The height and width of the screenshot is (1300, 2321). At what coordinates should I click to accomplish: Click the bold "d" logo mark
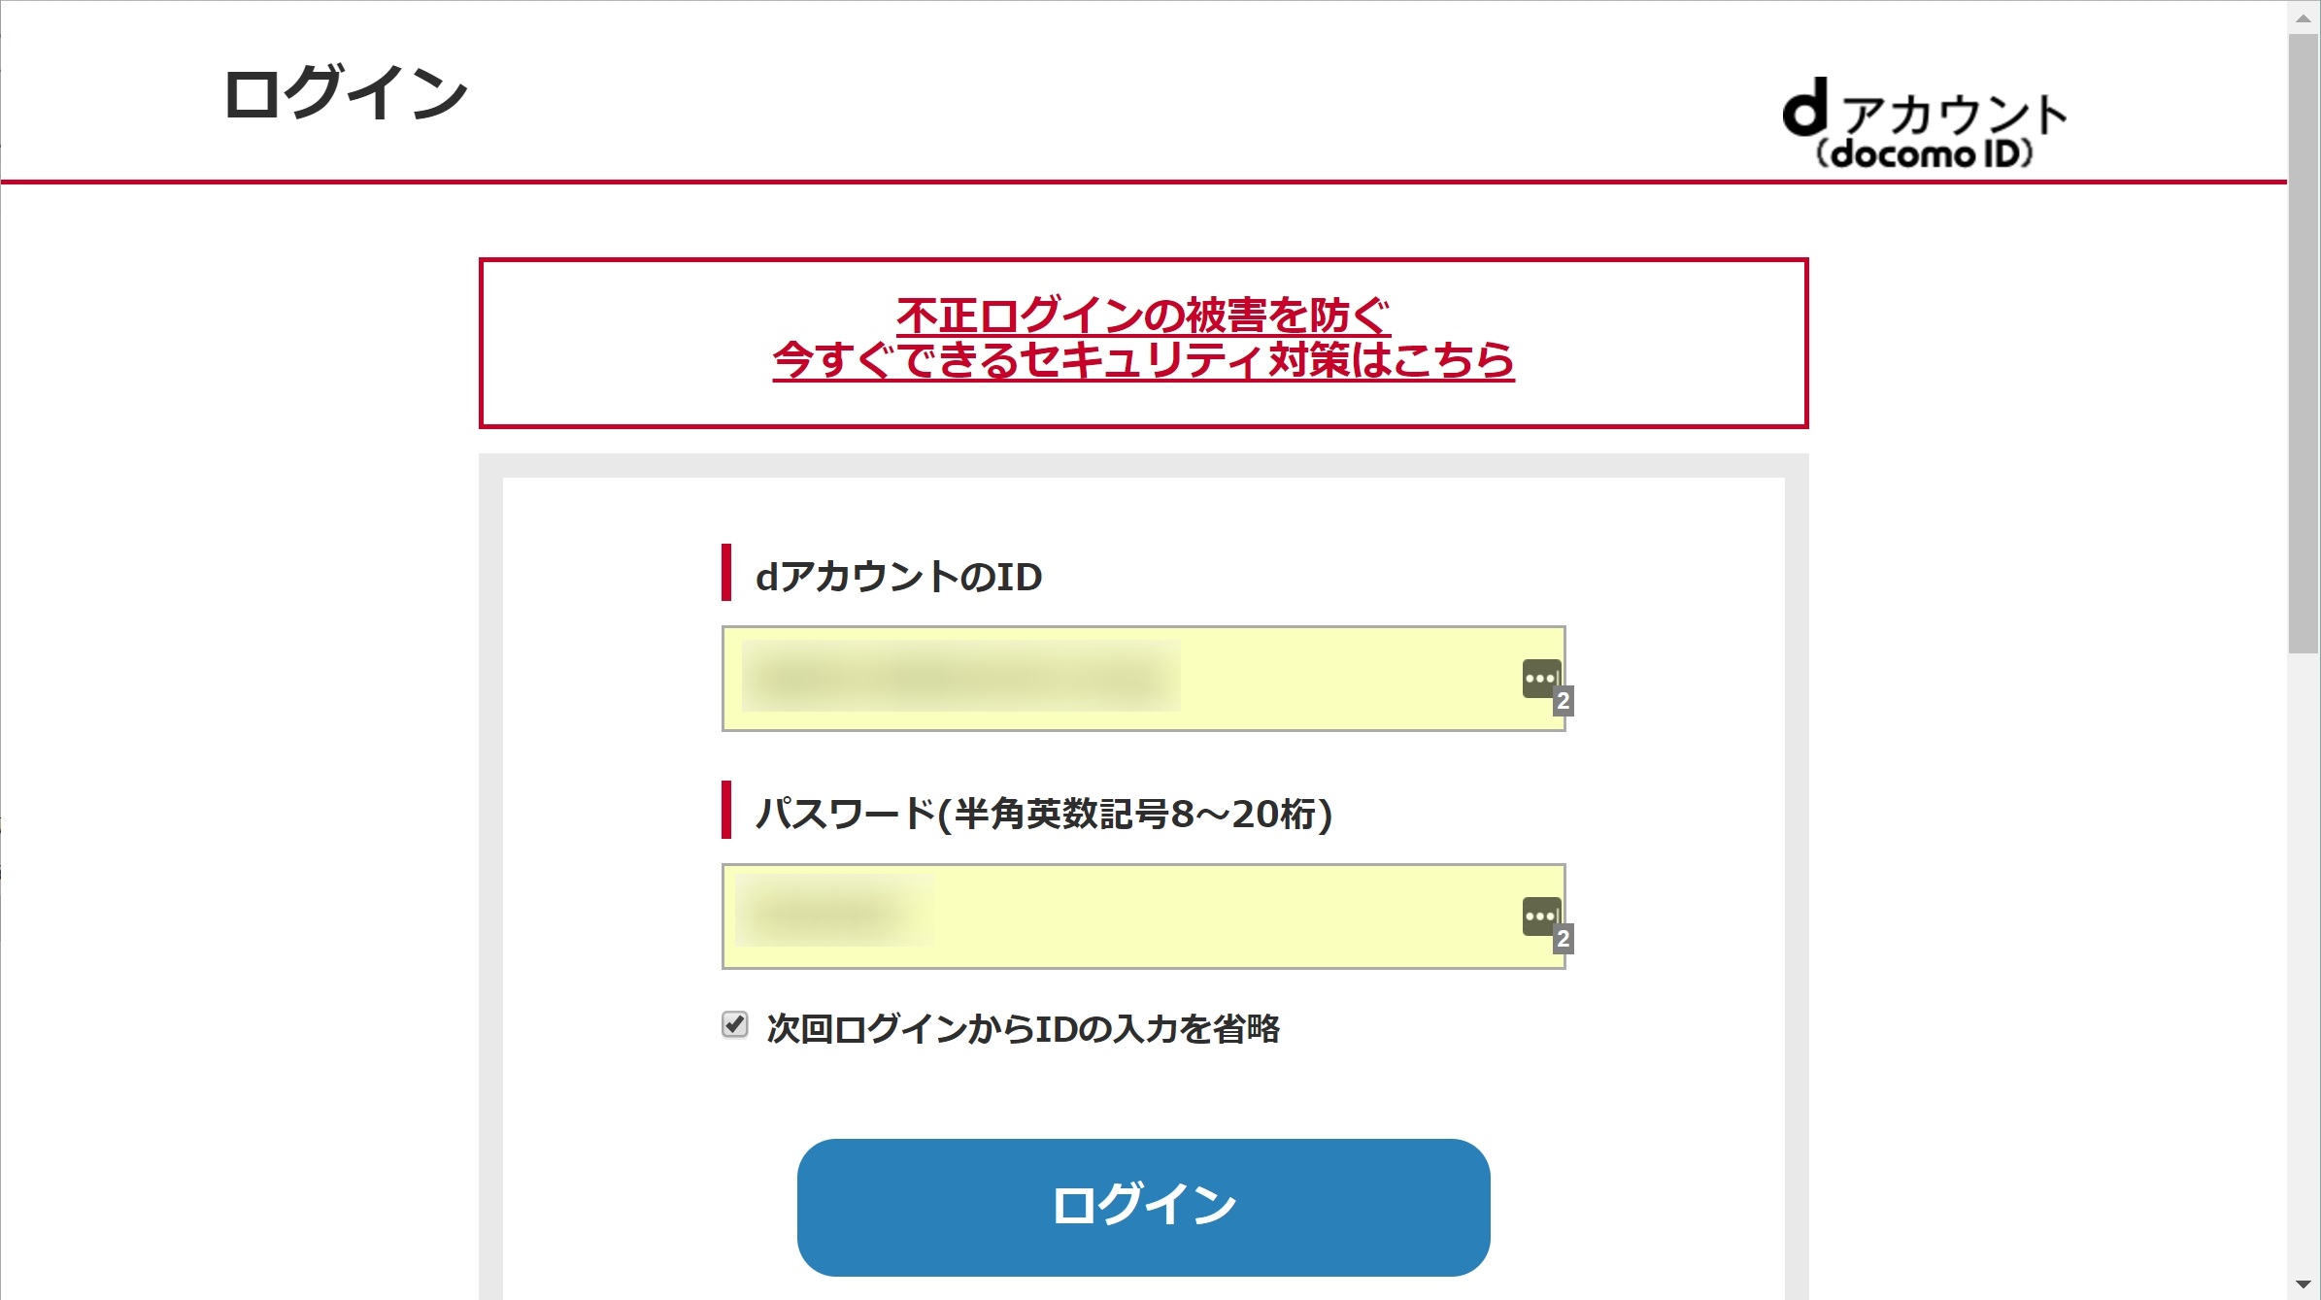(1805, 107)
